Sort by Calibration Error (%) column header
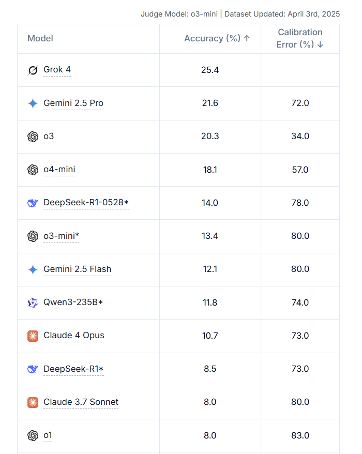 [x=300, y=38]
